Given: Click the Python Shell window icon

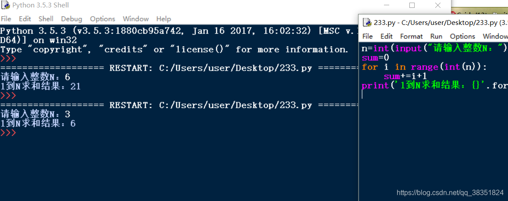Looking at the screenshot, I should pos(5,6).
